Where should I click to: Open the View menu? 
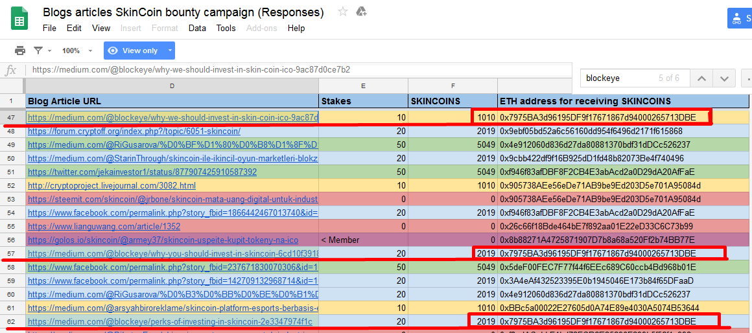101,29
